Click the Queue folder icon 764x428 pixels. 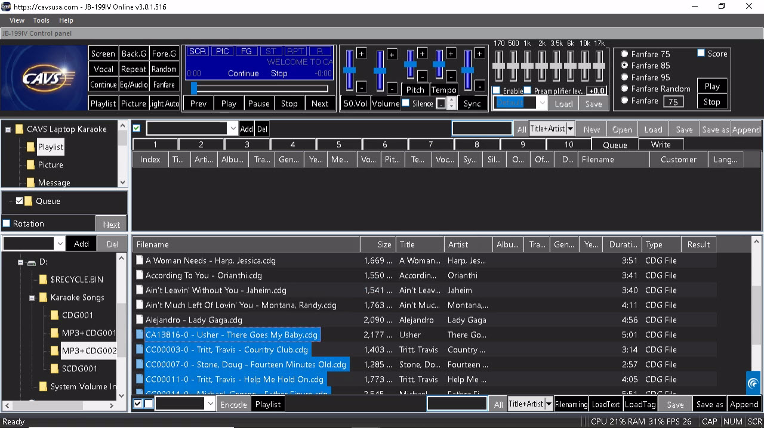coord(29,201)
